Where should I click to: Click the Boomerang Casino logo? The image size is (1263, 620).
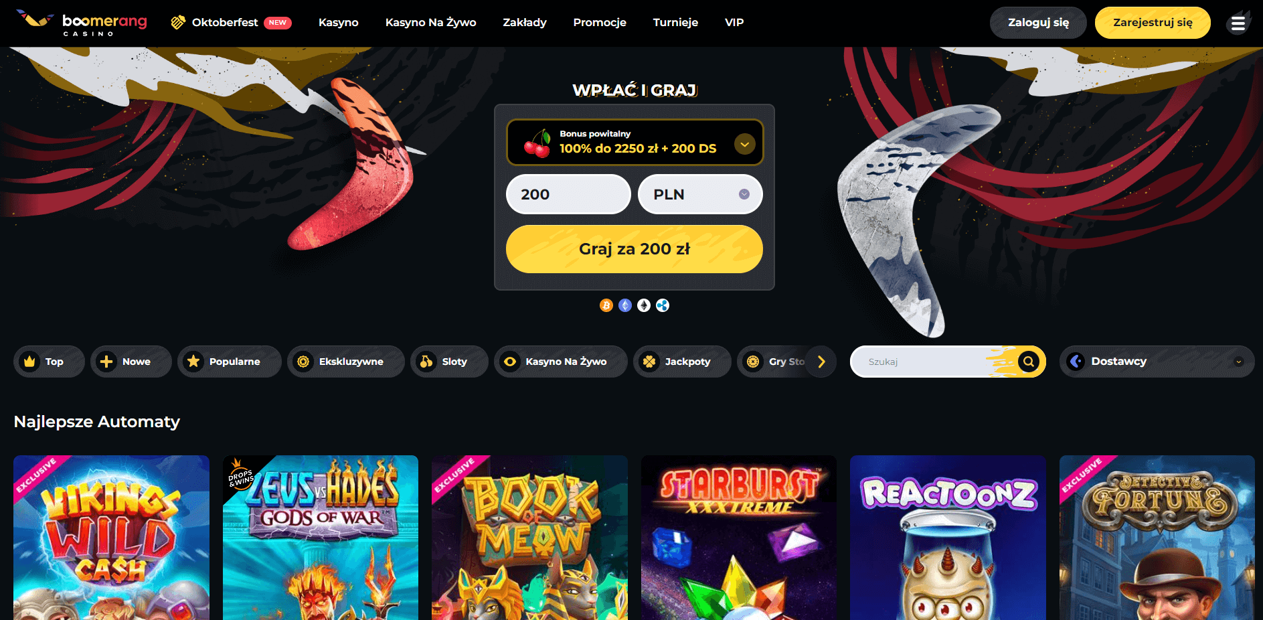point(82,23)
